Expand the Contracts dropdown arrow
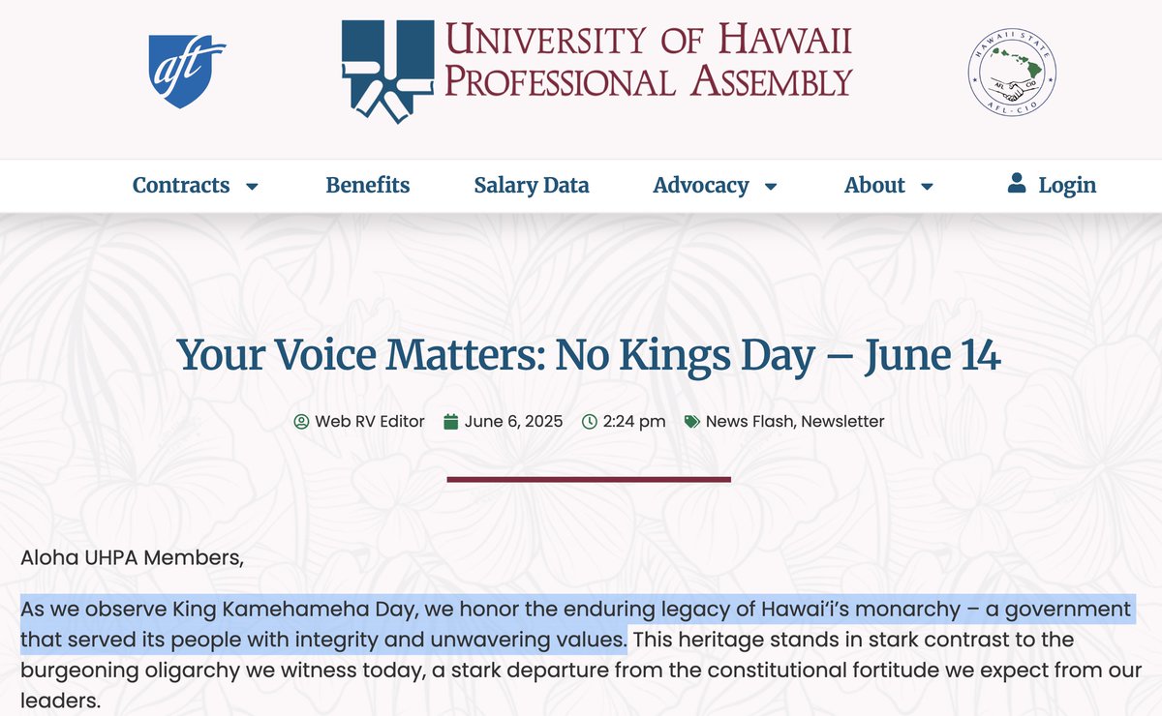The height and width of the screenshot is (716, 1162). pos(252,187)
